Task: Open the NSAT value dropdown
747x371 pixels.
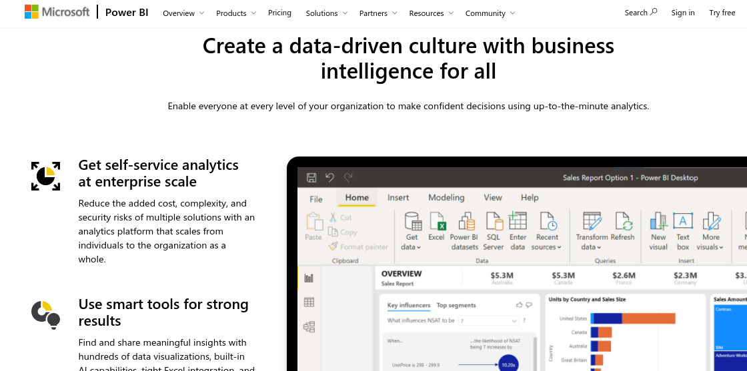Action: click(488, 320)
